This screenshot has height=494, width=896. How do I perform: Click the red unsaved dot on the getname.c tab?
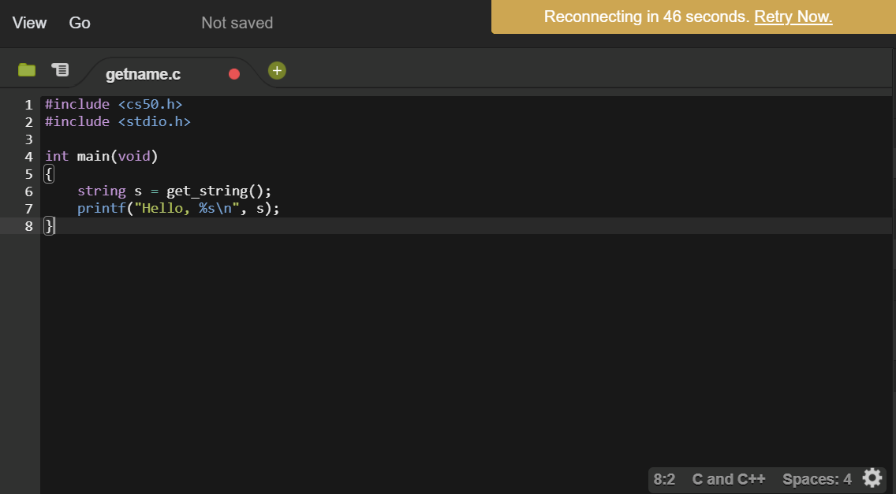pos(234,74)
